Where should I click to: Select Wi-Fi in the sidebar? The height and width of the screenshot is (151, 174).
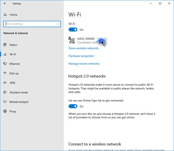click(x=13, y=54)
